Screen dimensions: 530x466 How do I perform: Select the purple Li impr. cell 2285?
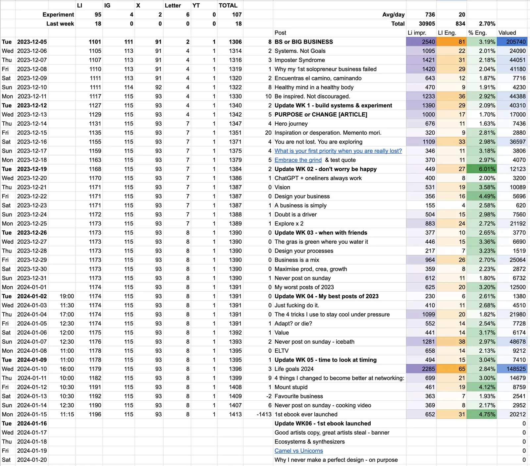[421, 369]
